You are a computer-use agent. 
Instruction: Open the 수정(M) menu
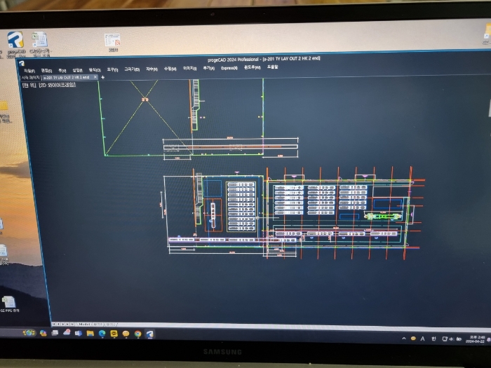coord(170,69)
